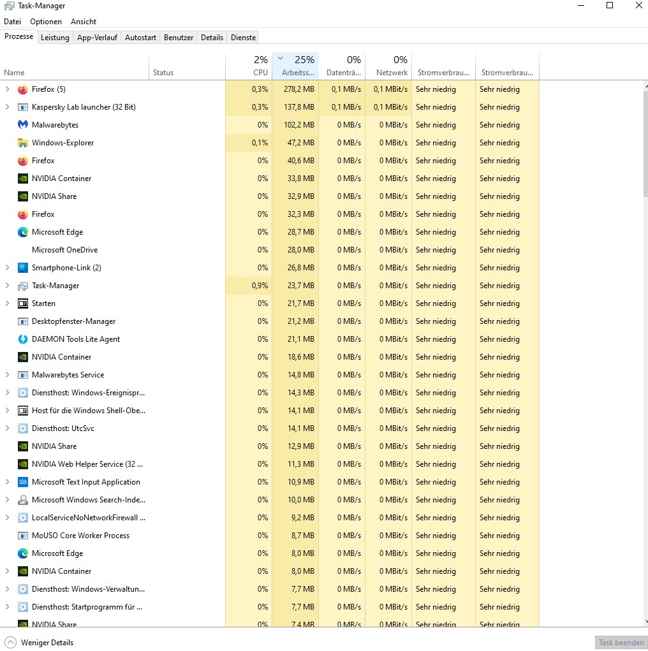Switch to the Details tab
This screenshot has width=648, height=651.
point(212,38)
